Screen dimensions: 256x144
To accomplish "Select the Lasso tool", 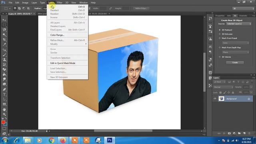I will [4, 30].
